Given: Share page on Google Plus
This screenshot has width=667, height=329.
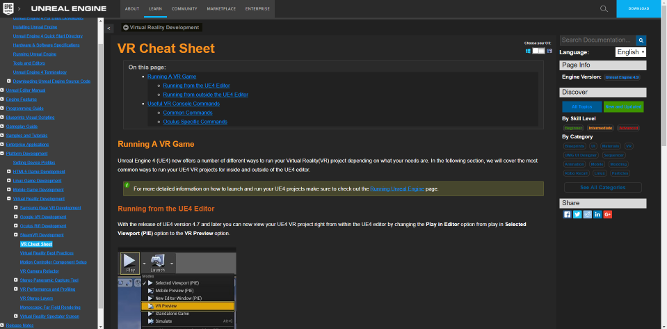Looking at the screenshot, I should coord(607,214).
